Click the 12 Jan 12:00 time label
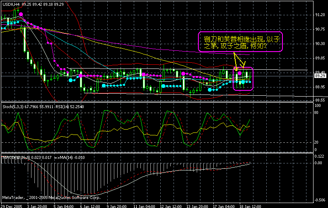This screenshot has height=208, width=328. (x=171, y=206)
